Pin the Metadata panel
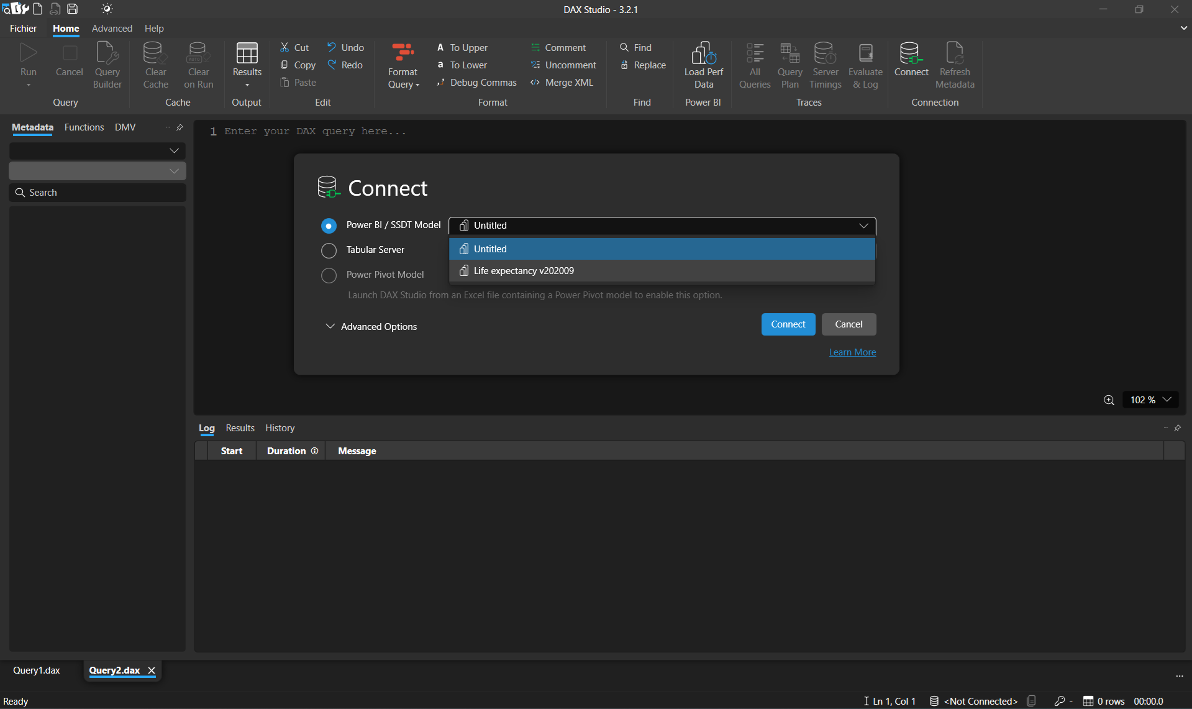1192x709 pixels. tap(180, 127)
